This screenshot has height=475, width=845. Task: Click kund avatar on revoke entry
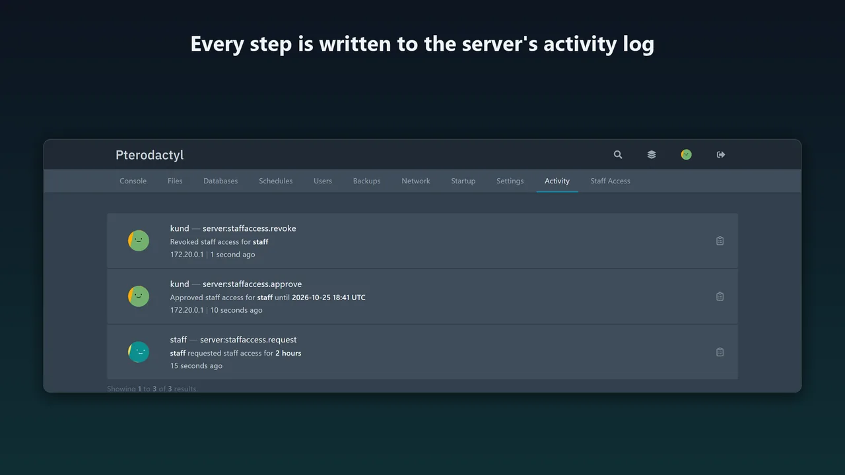click(139, 241)
